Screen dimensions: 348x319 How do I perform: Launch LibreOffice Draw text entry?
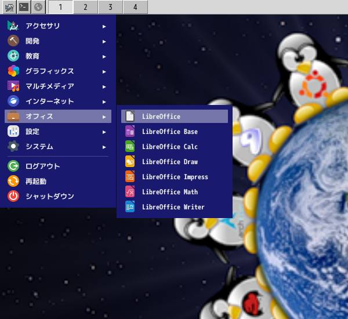tap(170, 162)
